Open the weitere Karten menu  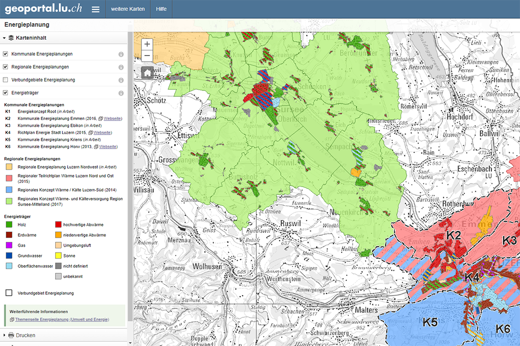pyautogui.click(x=128, y=9)
